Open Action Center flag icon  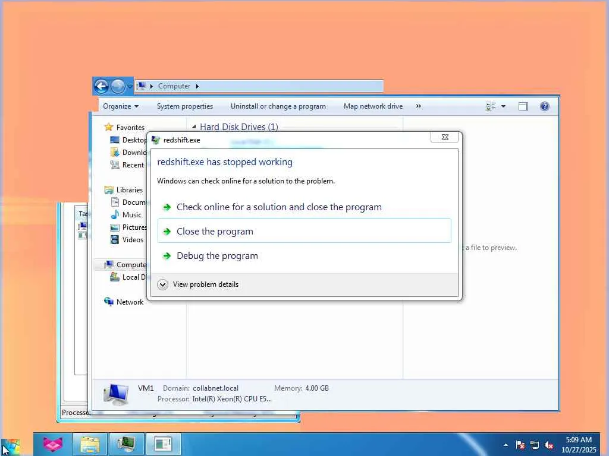tap(520, 445)
